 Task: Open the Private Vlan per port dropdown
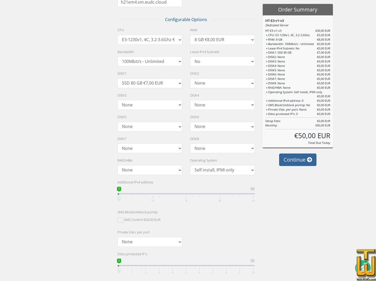149,242
